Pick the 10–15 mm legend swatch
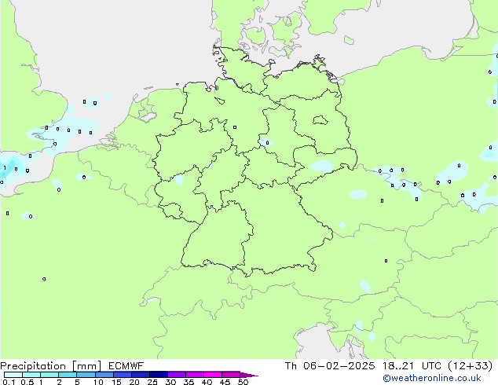The image size is (498, 385). tap(104, 375)
